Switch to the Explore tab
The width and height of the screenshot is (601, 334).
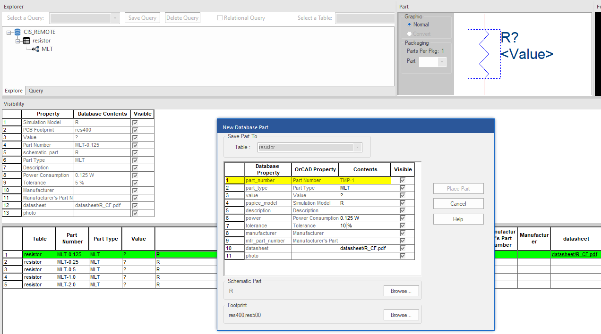tap(14, 91)
